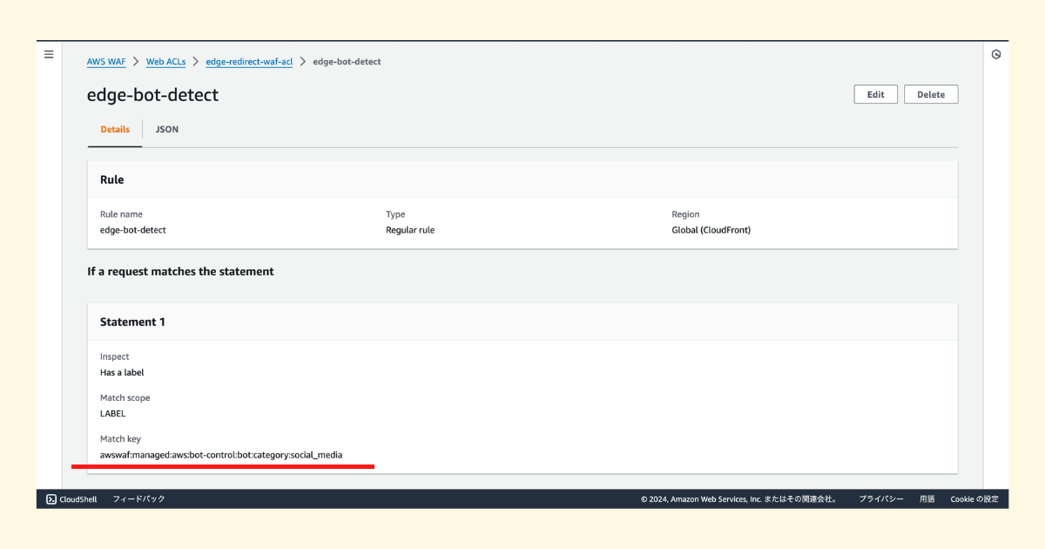Open the フィードバック feedback link

(138, 499)
